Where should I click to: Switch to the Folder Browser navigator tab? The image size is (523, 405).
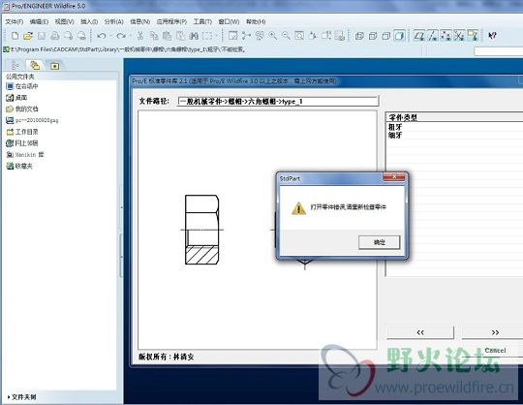(35, 65)
